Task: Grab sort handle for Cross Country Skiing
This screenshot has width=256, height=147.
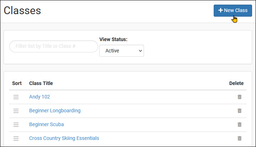Action: 16,138
